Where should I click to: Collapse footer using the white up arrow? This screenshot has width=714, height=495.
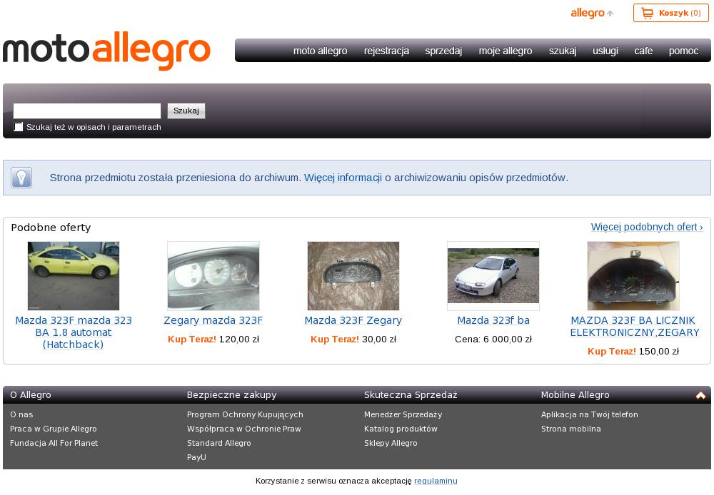click(701, 395)
